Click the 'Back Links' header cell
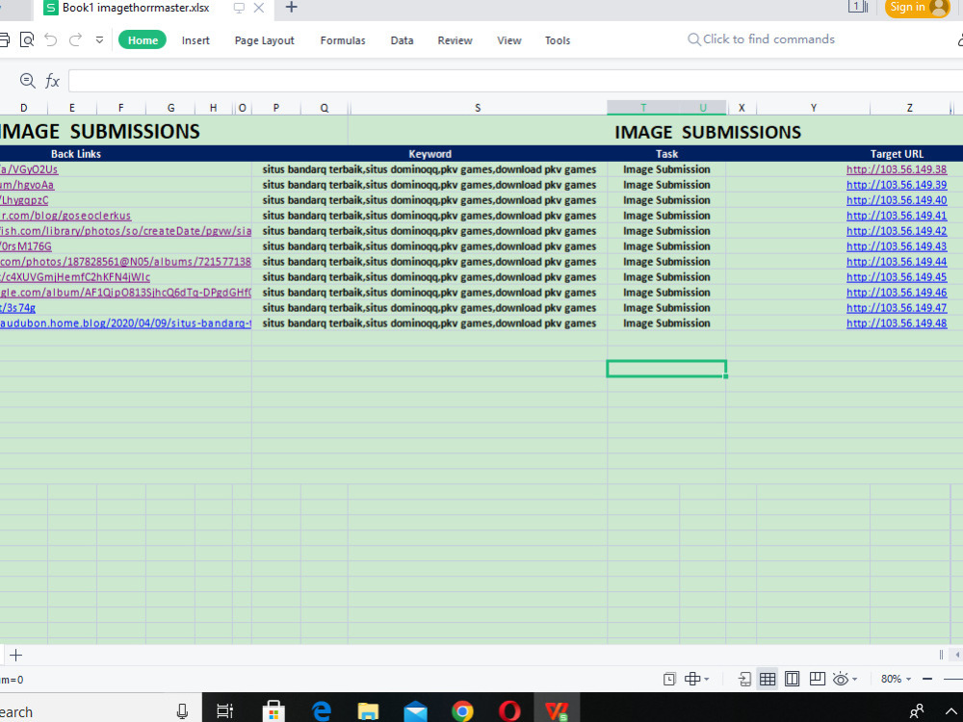Viewport: 963px width, 722px height. click(x=75, y=154)
